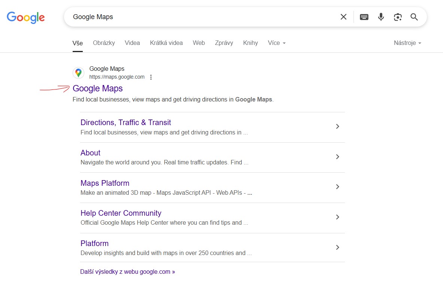This screenshot has width=443, height=282.
Task: Click 'Make an animated 3D map' snippet
Action: pyautogui.click(x=166, y=193)
